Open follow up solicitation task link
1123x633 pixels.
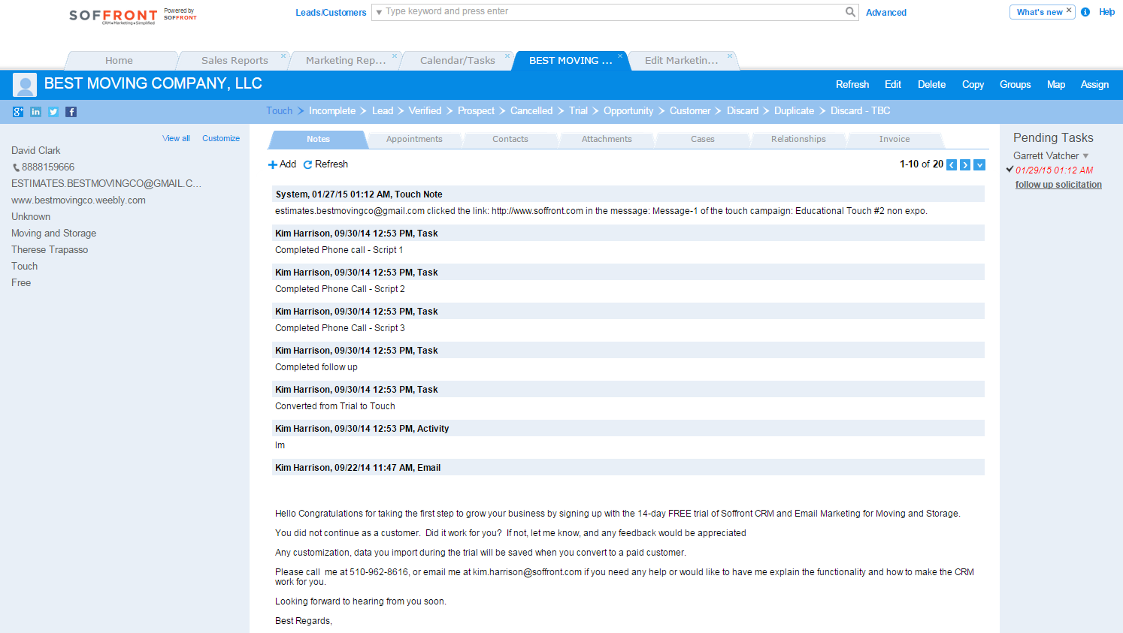pyautogui.click(x=1058, y=185)
